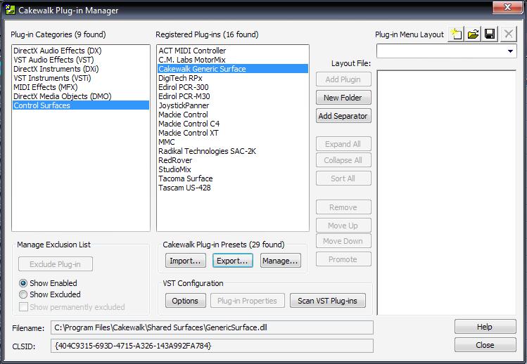Click the Move Down button
This screenshot has height=364, width=527.
[x=343, y=241]
